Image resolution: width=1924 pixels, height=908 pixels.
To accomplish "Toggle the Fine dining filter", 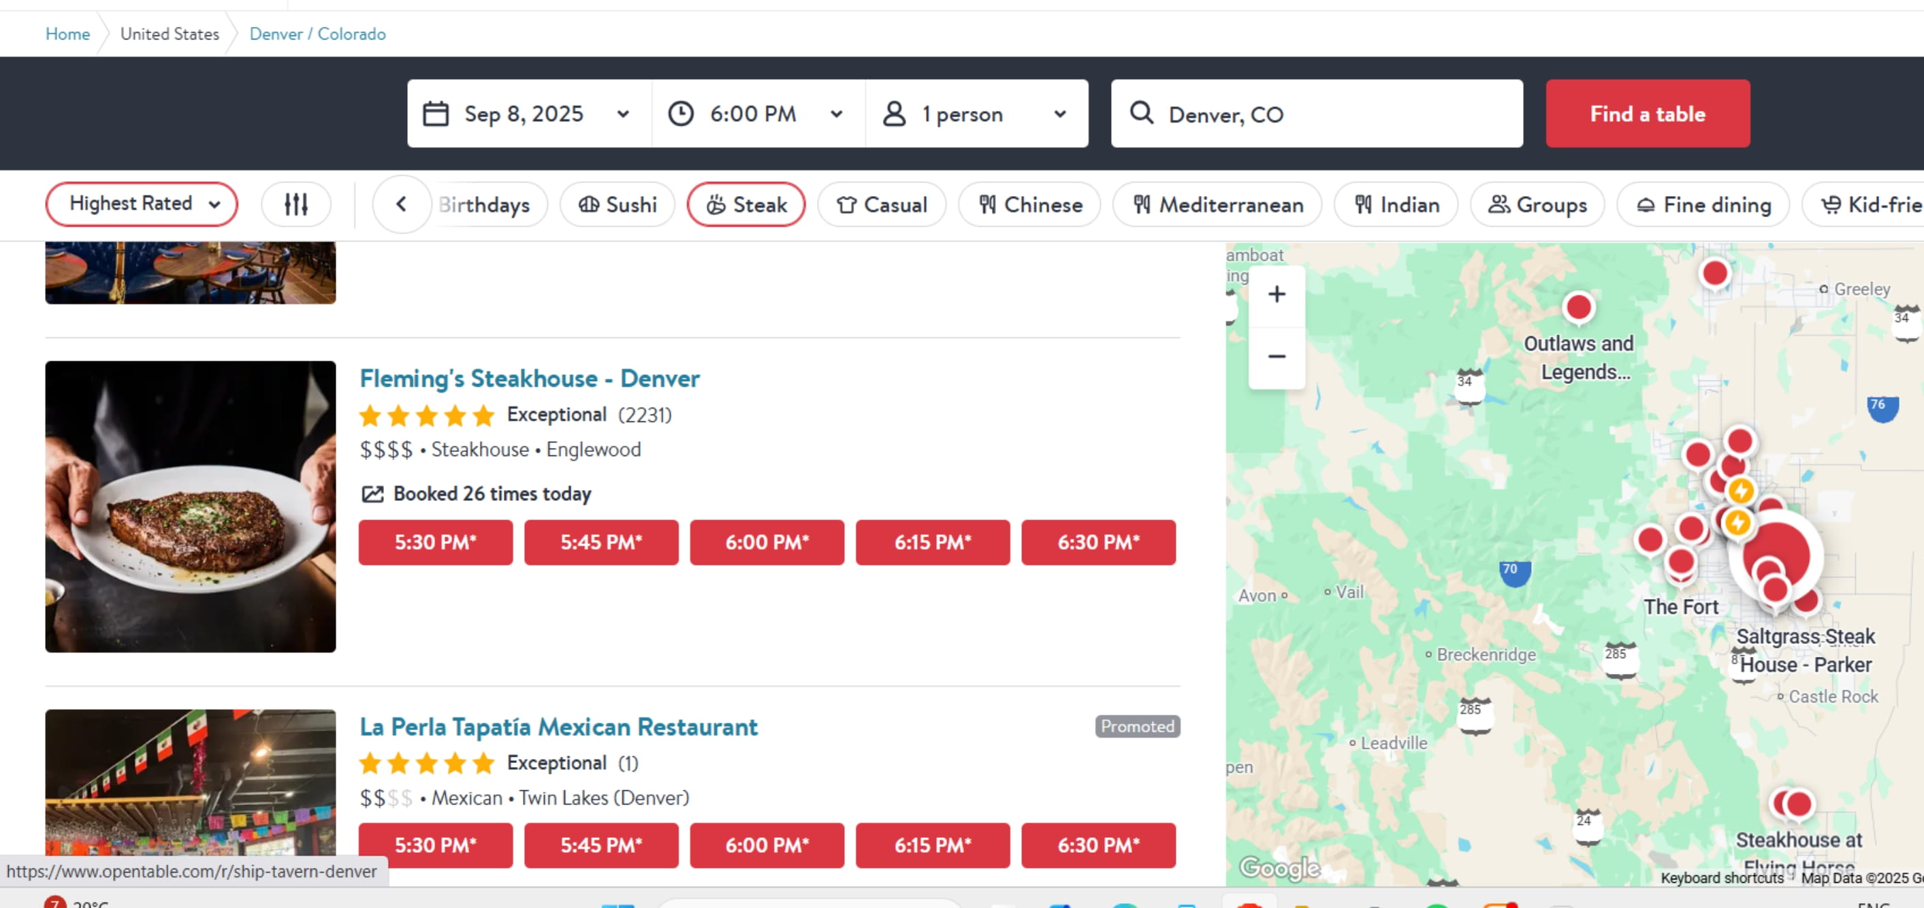I will 1703,204.
